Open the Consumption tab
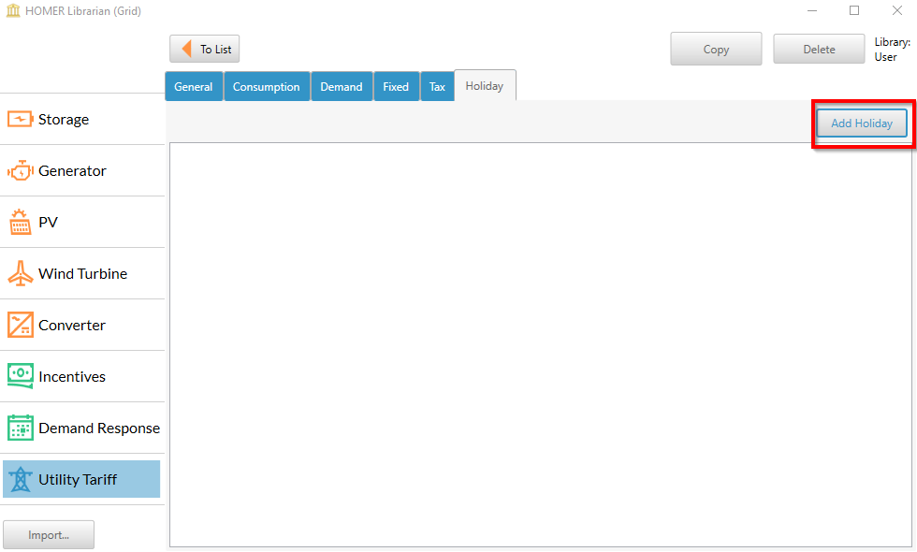 [x=267, y=86]
